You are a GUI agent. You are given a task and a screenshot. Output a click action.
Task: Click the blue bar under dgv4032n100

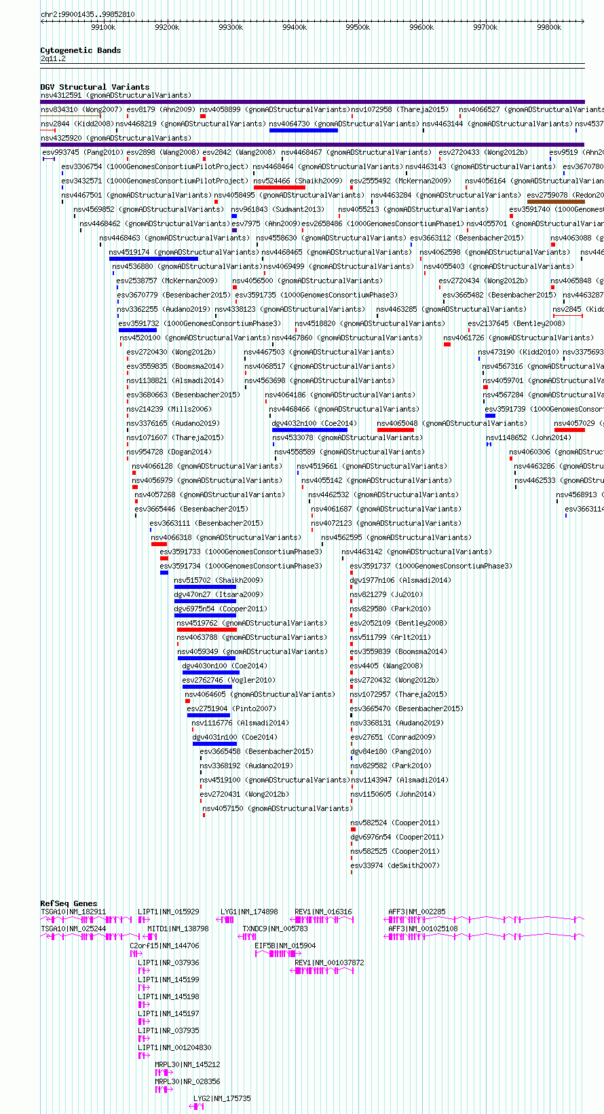pos(309,429)
